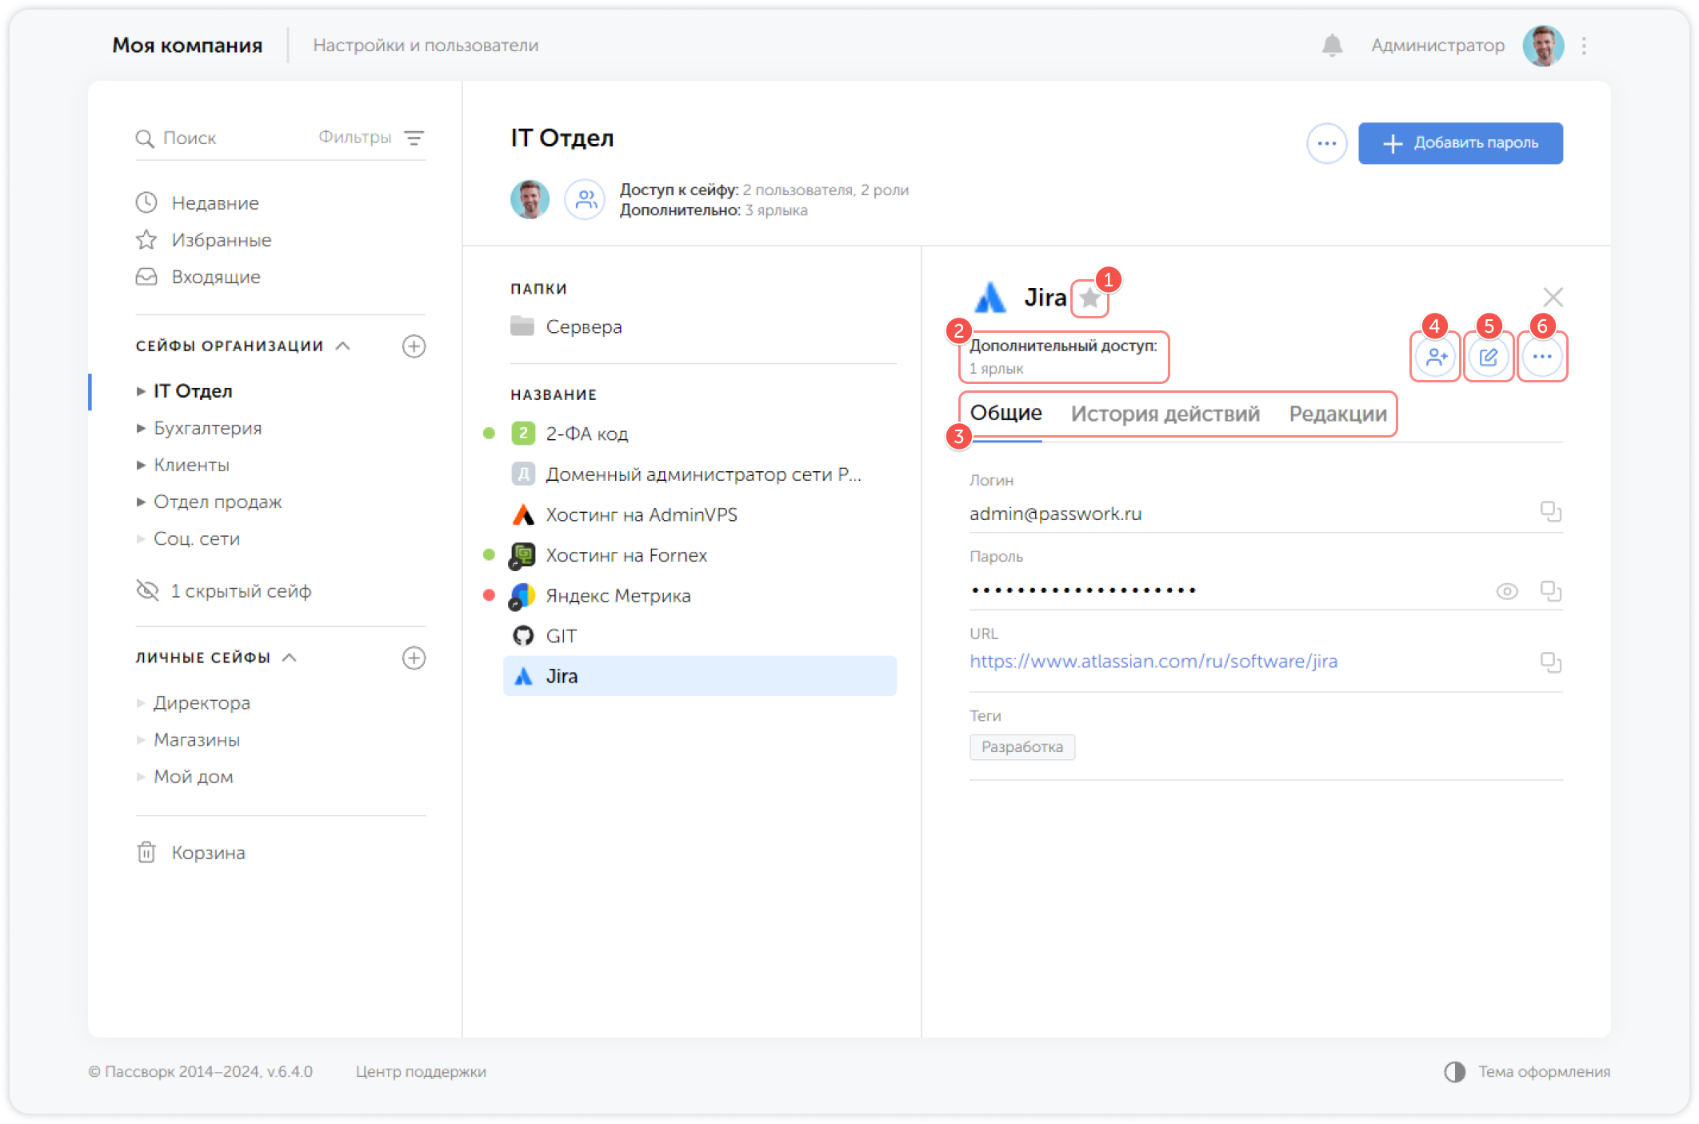The width and height of the screenshot is (1699, 1124).
Task: Copy the login field value
Action: tap(1550, 511)
